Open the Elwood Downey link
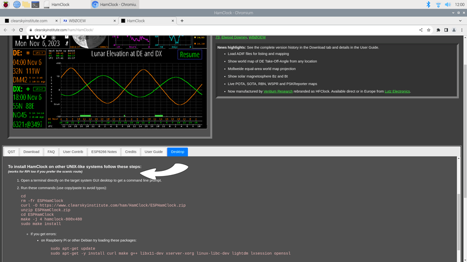The width and height of the screenshot is (467, 262). [234, 37]
